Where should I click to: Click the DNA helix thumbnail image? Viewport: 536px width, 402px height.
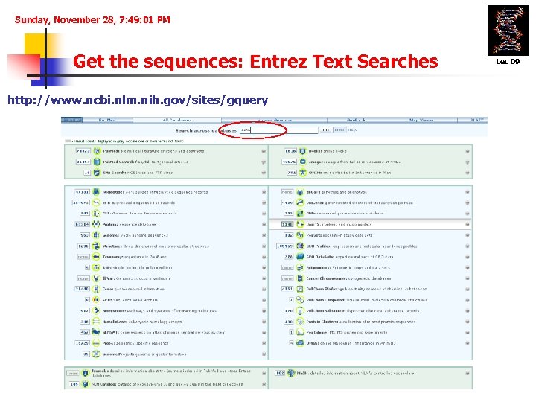508,31
